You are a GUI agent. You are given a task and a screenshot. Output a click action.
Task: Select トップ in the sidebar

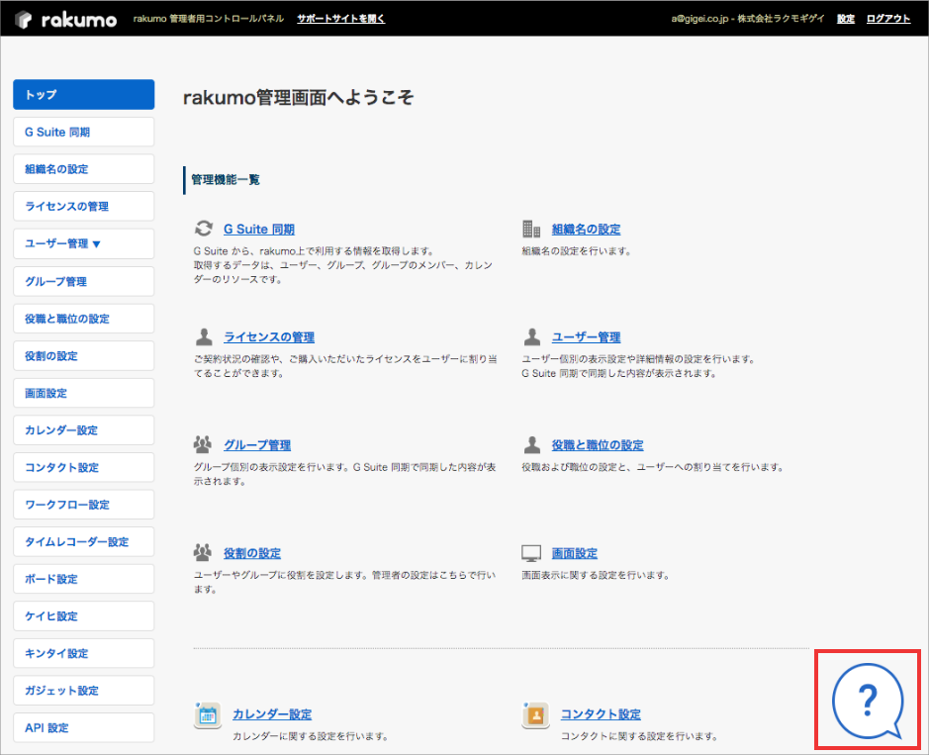pyautogui.click(x=83, y=94)
